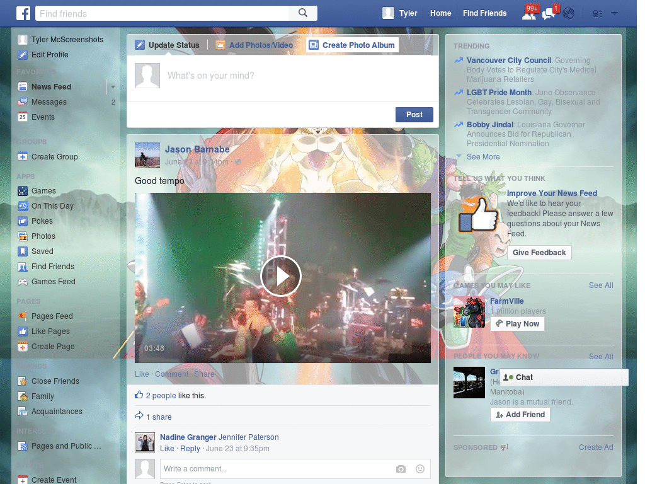This screenshot has width=645, height=484.
Task: Open Tyler profile in the top bar
Action: [x=400, y=13]
